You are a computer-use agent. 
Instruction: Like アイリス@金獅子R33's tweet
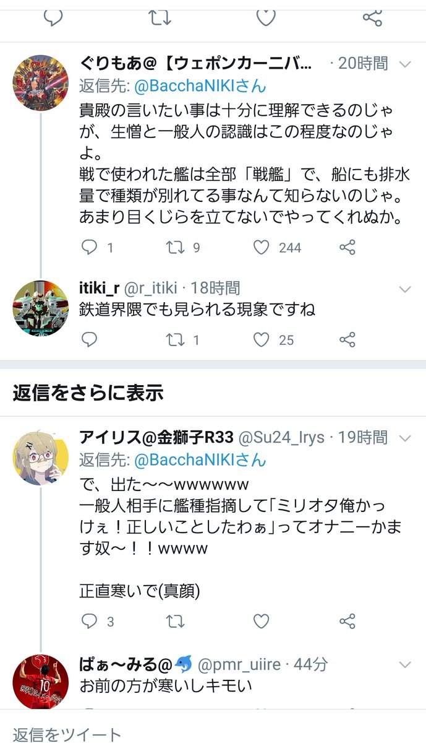click(x=262, y=621)
